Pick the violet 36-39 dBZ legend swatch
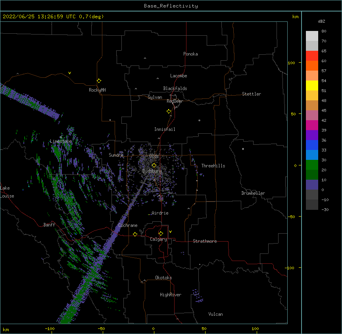This screenshot has width=342, height=334. (312, 135)
